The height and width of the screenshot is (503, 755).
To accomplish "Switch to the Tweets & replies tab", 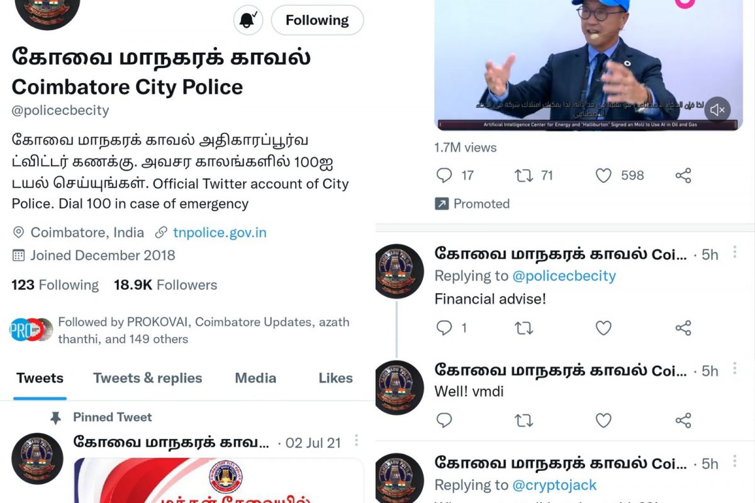I will click(148, 378).
